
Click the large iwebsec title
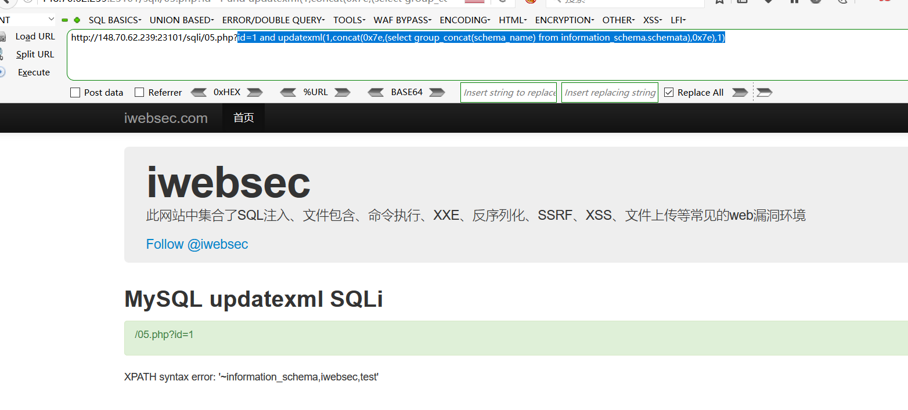228,183
